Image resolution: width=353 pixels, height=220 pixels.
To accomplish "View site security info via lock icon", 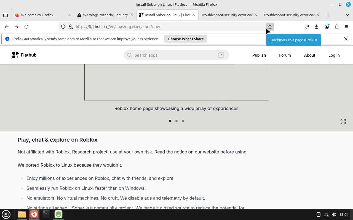I will (71, 27).
